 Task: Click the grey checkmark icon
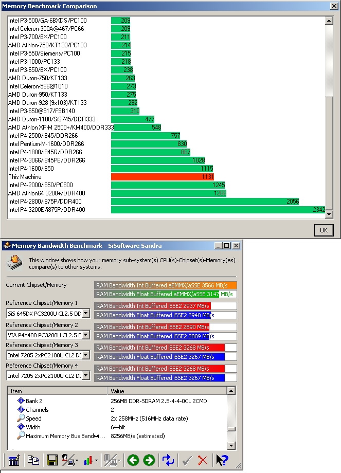pos(187,460)
